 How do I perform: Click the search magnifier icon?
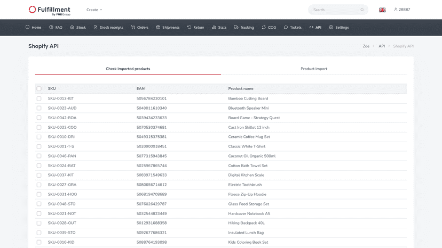click(x=362, y=10)
